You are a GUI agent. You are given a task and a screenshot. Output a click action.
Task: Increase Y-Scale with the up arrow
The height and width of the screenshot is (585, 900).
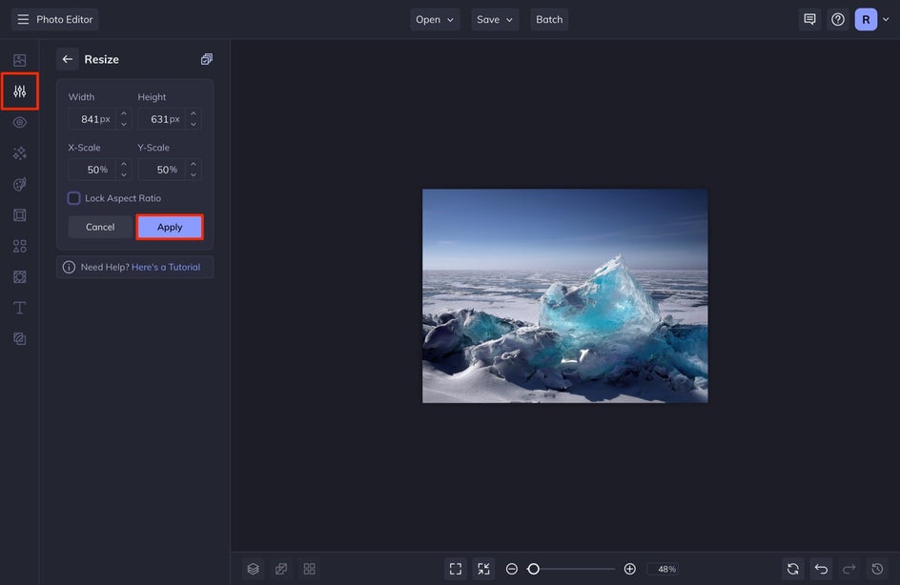(194, 165)
